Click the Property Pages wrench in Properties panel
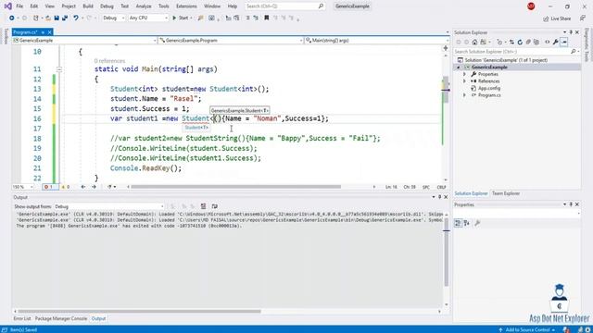 [x=477, y=223]
